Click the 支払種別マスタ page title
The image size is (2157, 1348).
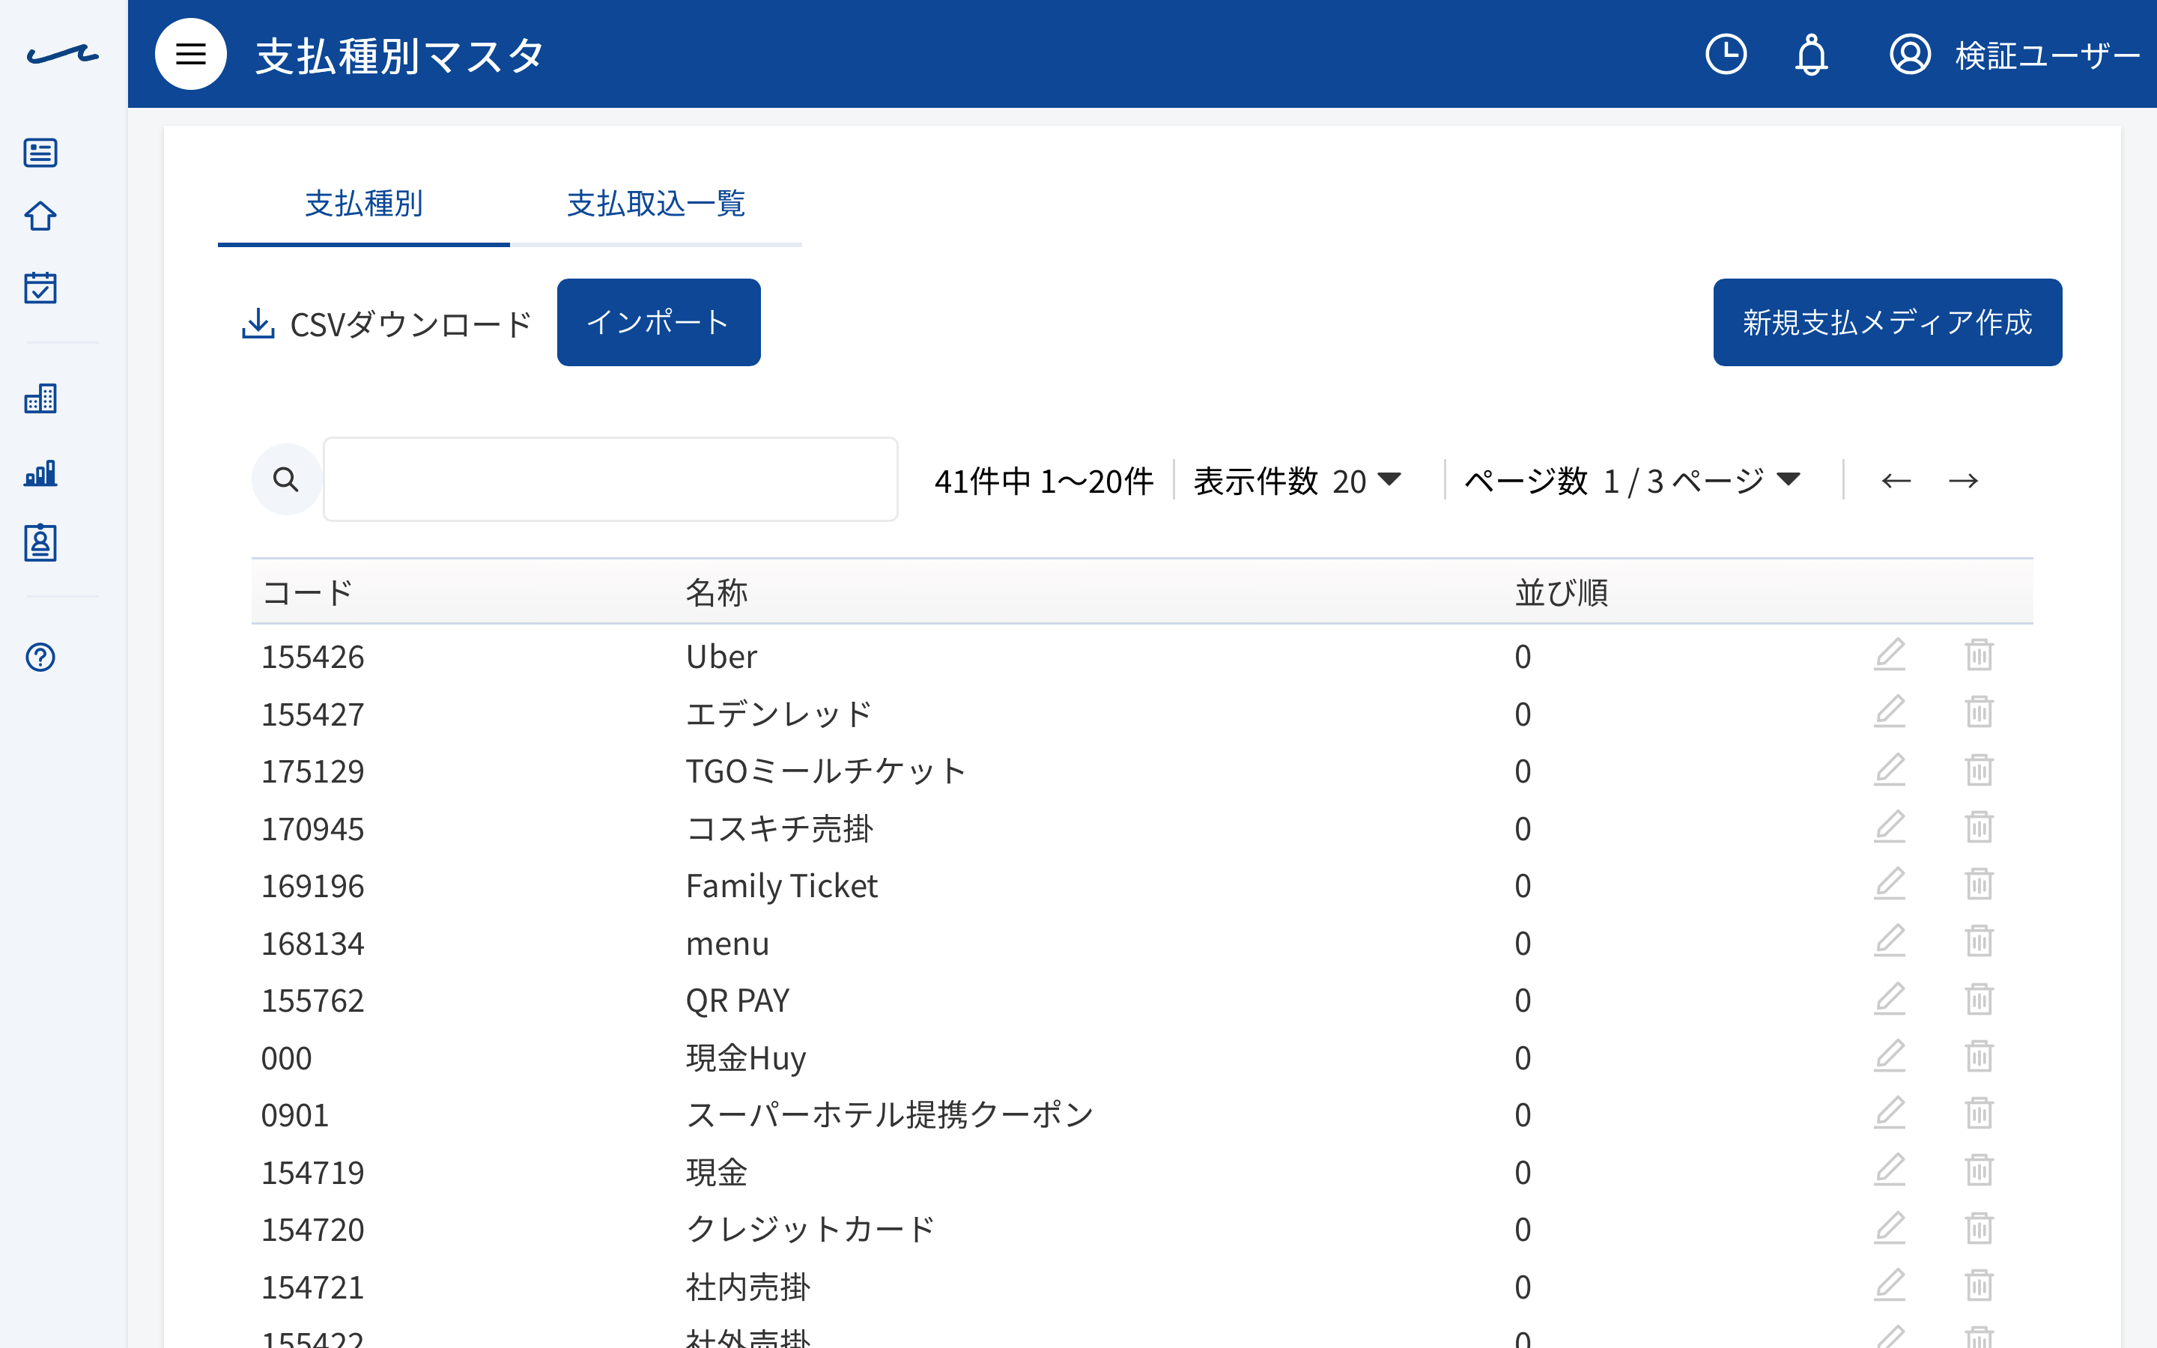click(x=399, y=56)
